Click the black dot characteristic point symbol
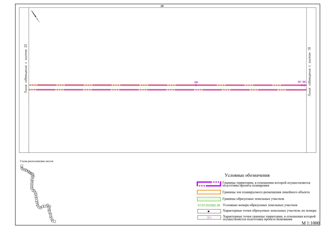This screenshot has height=229, width=324. click(x=208, y=211)
